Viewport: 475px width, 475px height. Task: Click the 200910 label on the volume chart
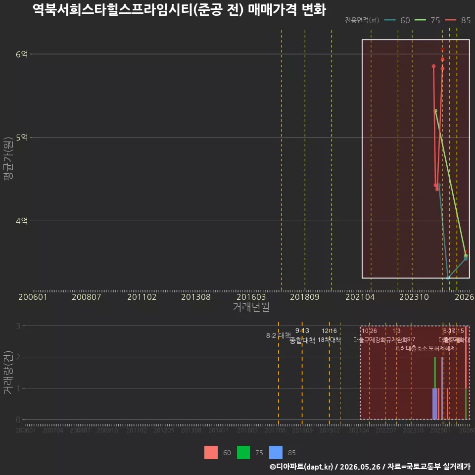(107, 430)
